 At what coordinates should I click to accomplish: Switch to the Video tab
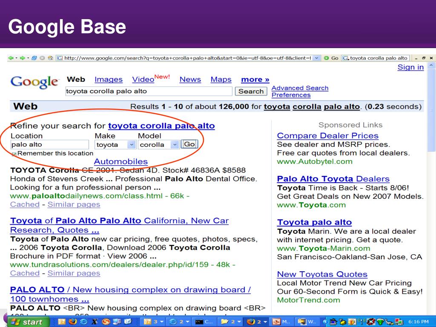pos(143,80)
